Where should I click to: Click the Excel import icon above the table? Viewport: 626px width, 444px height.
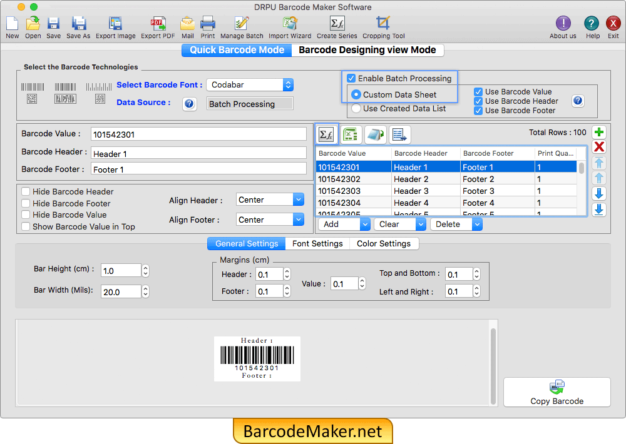351,134
